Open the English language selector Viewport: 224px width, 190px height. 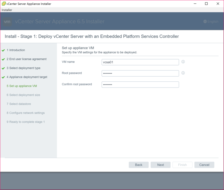click(211, 22)
